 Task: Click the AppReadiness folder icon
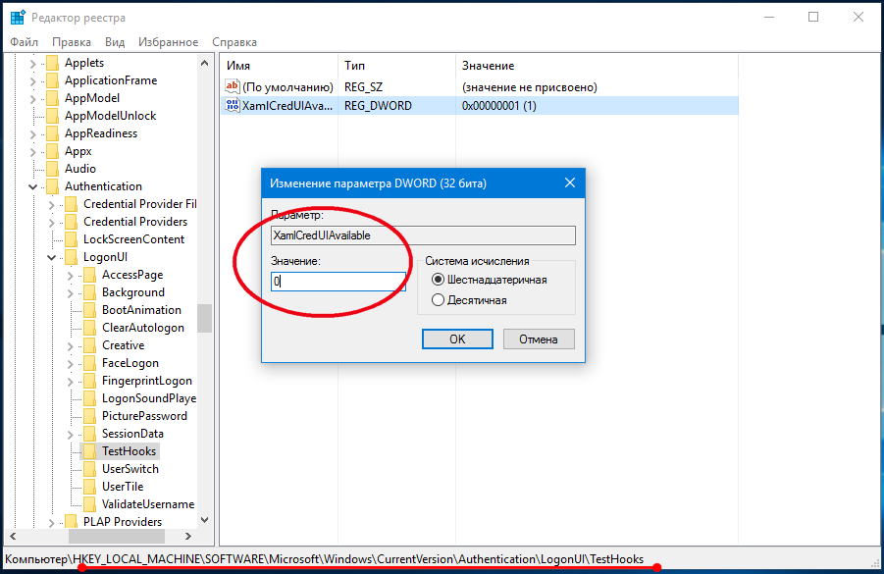click(x=52, y=133)
